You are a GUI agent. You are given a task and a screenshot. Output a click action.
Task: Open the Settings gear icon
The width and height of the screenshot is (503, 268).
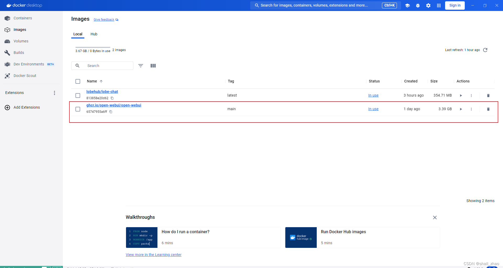(x=428, y=5)
